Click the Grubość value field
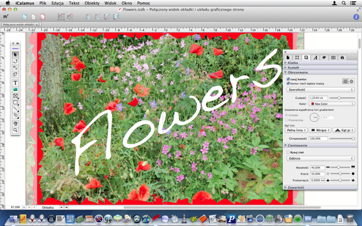362x226 pixels. [x=318, y=98]
